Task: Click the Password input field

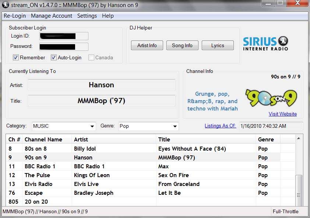Action: tap(64, 47)
